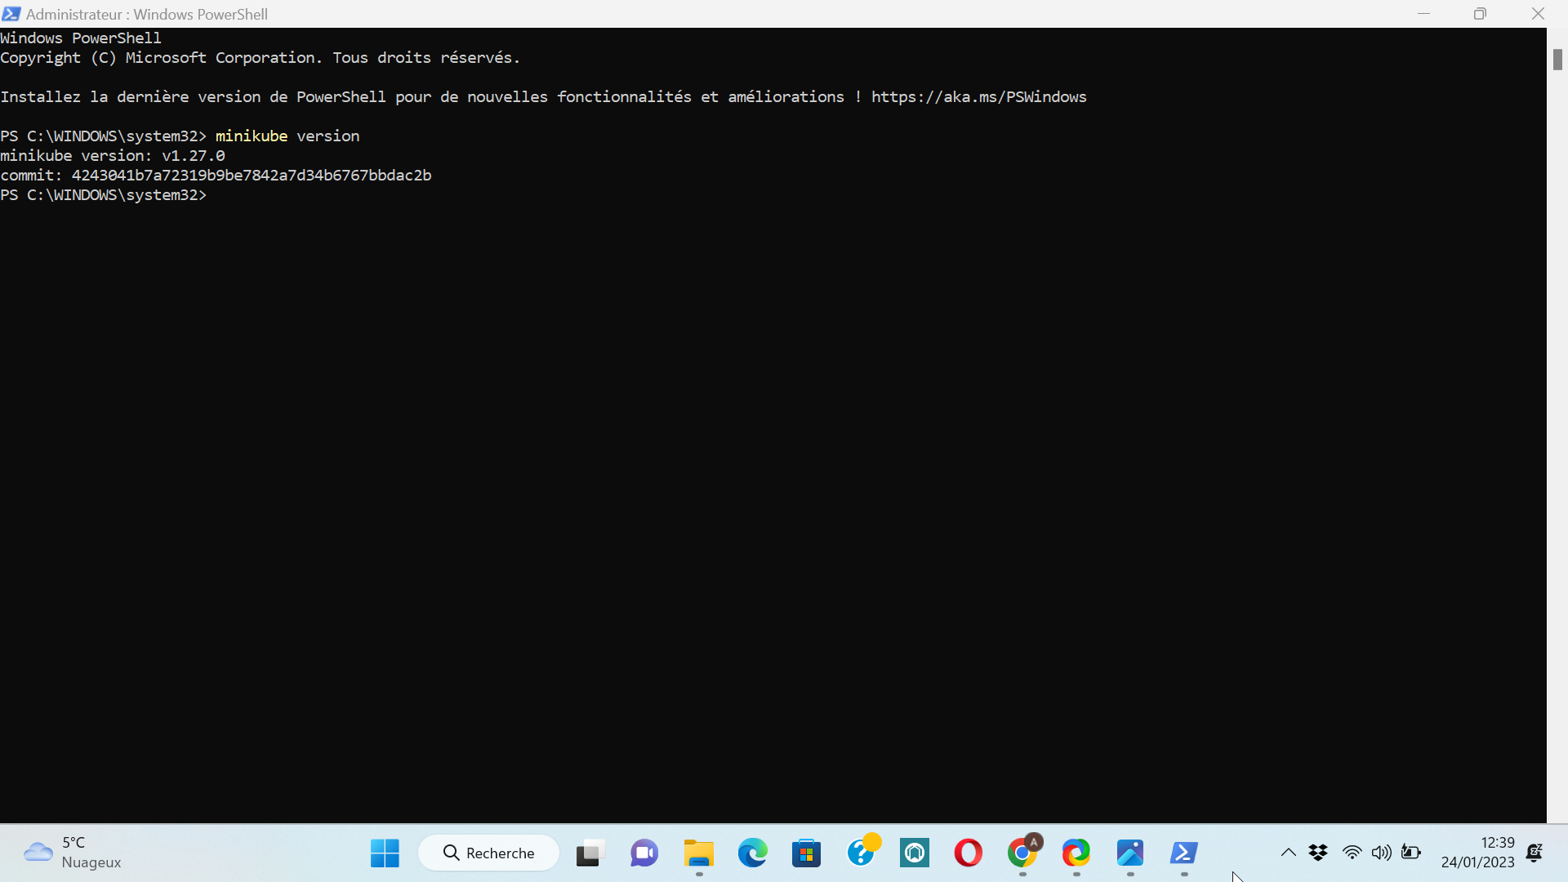1568x882 pixels.
Task: Open Microsoft Store from the taskbar
Action: 806,853
